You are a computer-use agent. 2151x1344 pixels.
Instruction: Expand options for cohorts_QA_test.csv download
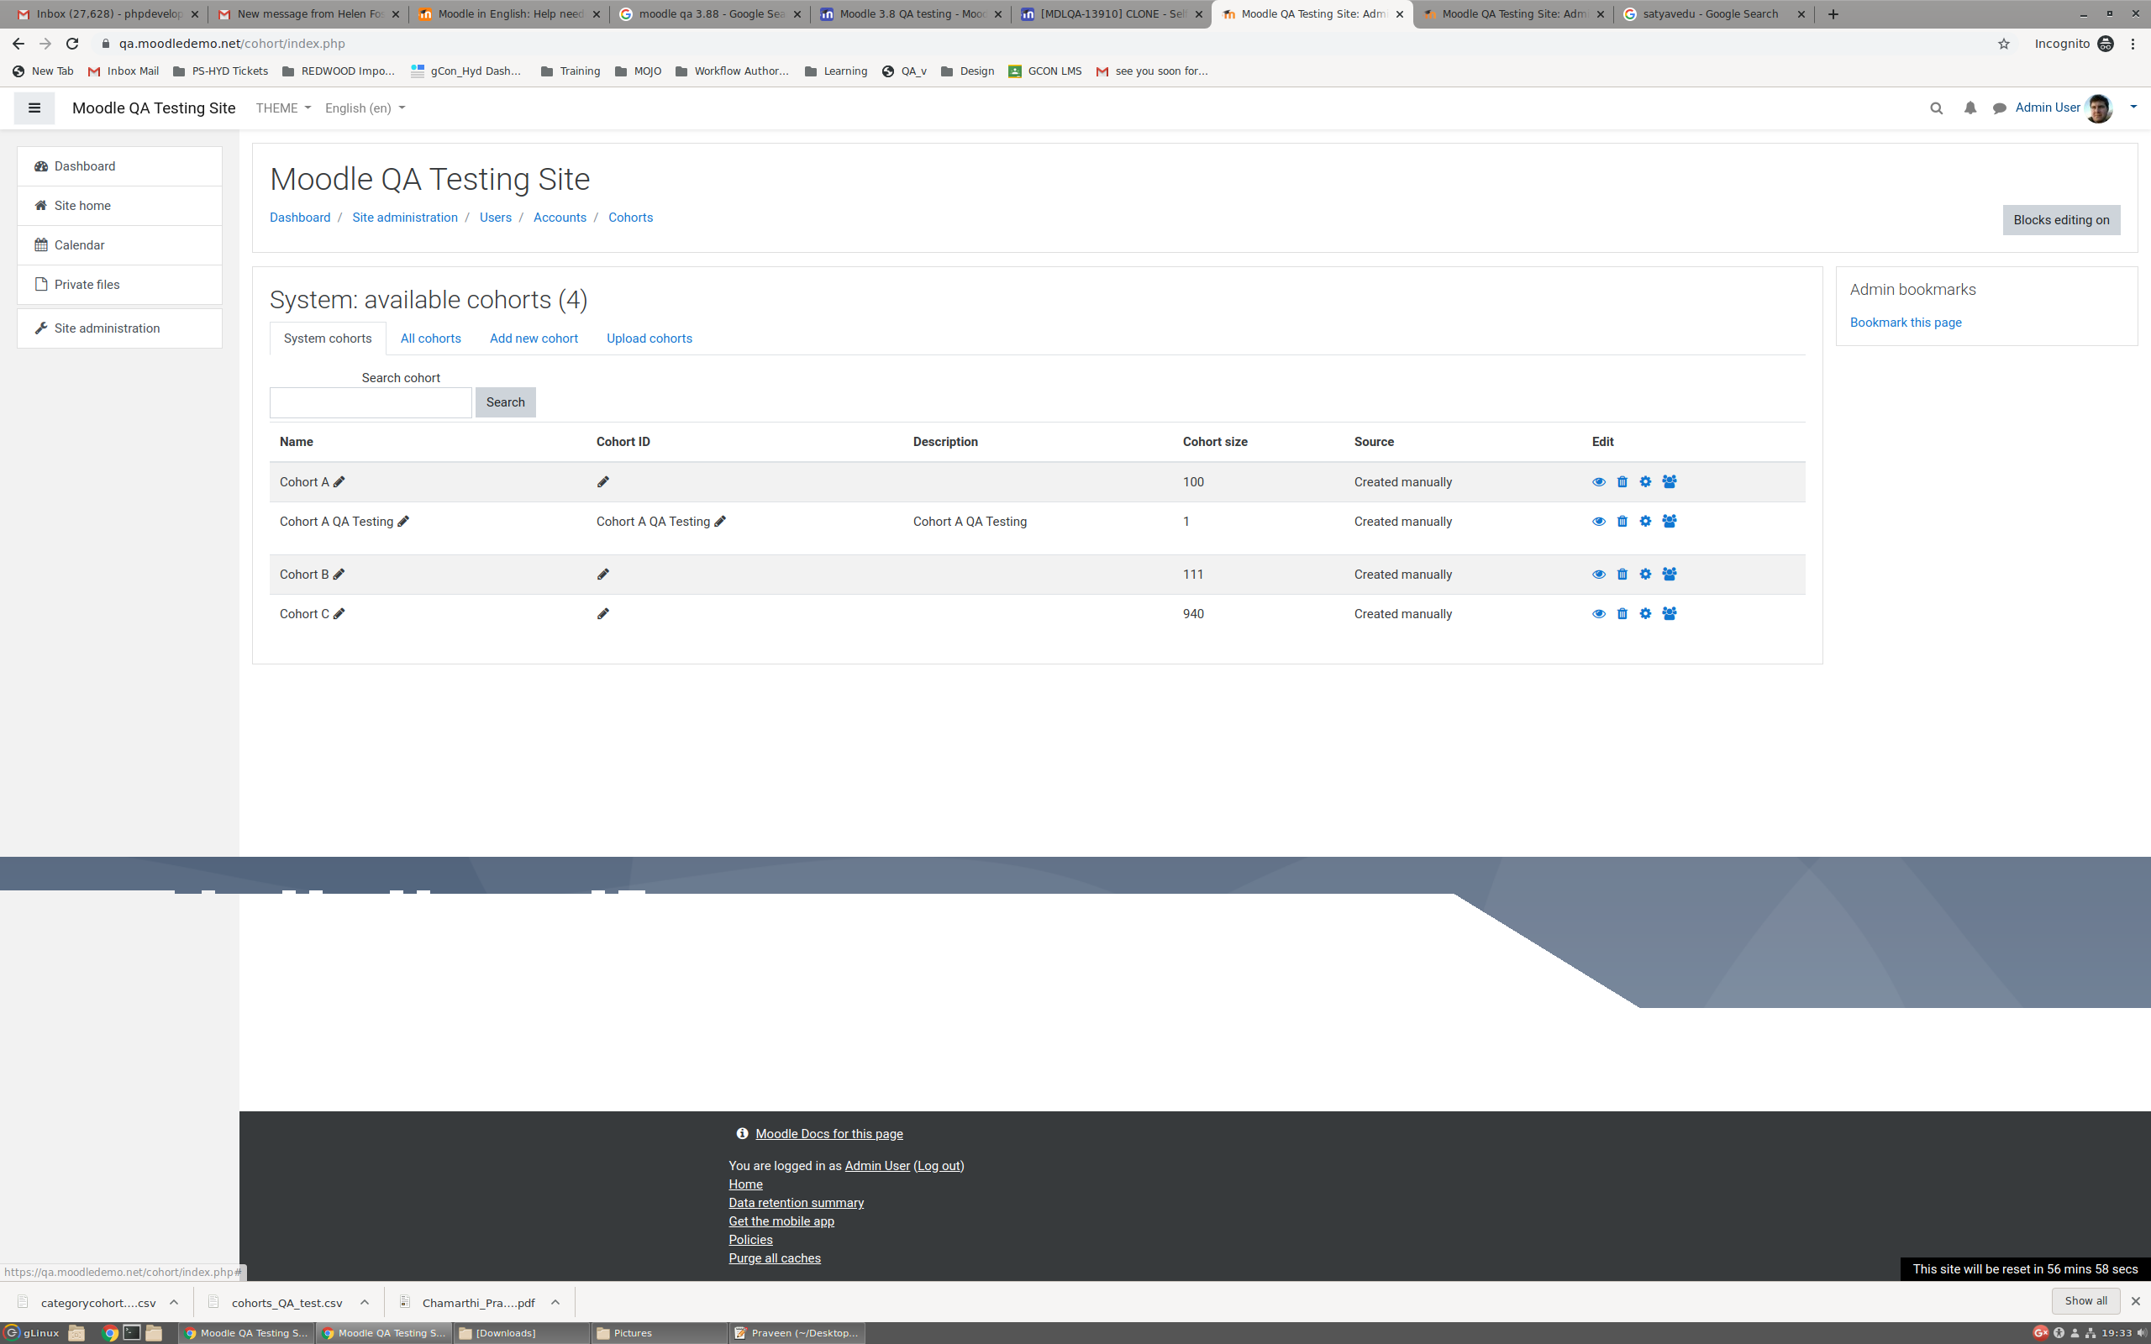coord(365,1302)
